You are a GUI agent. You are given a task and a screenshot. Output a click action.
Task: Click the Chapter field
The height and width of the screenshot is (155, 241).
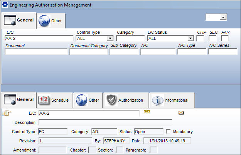point(92,150)
